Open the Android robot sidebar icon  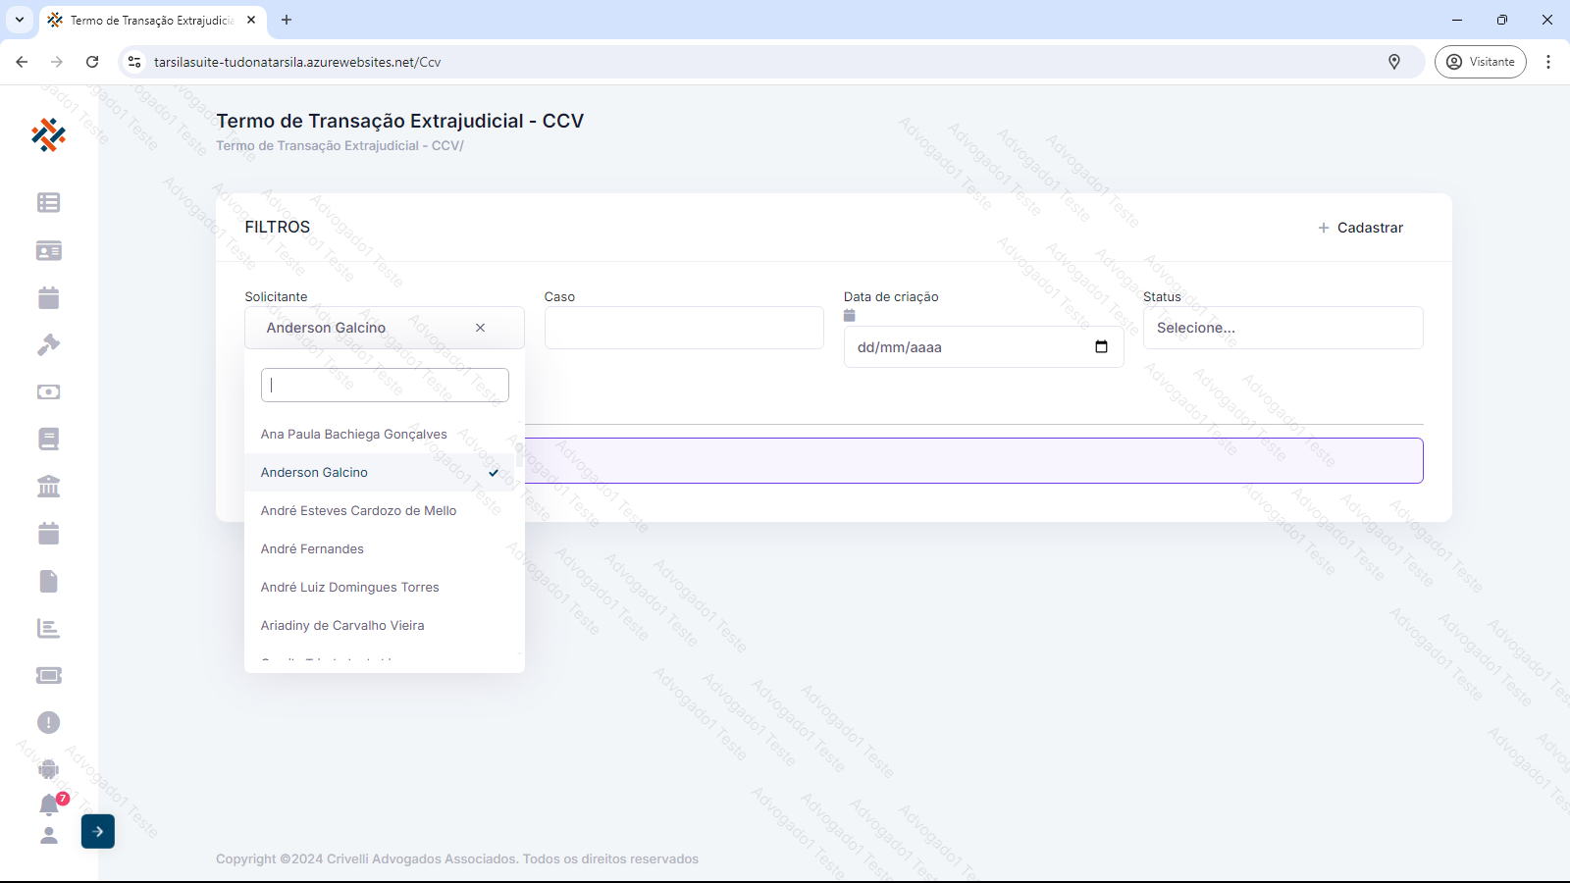[48, 770]
